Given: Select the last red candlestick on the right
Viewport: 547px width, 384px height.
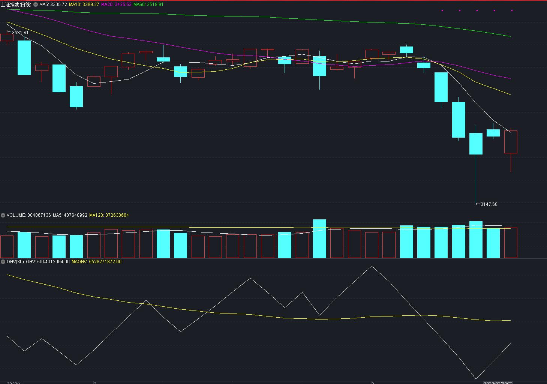Looking at the screenshot, I should coord(511,142).
